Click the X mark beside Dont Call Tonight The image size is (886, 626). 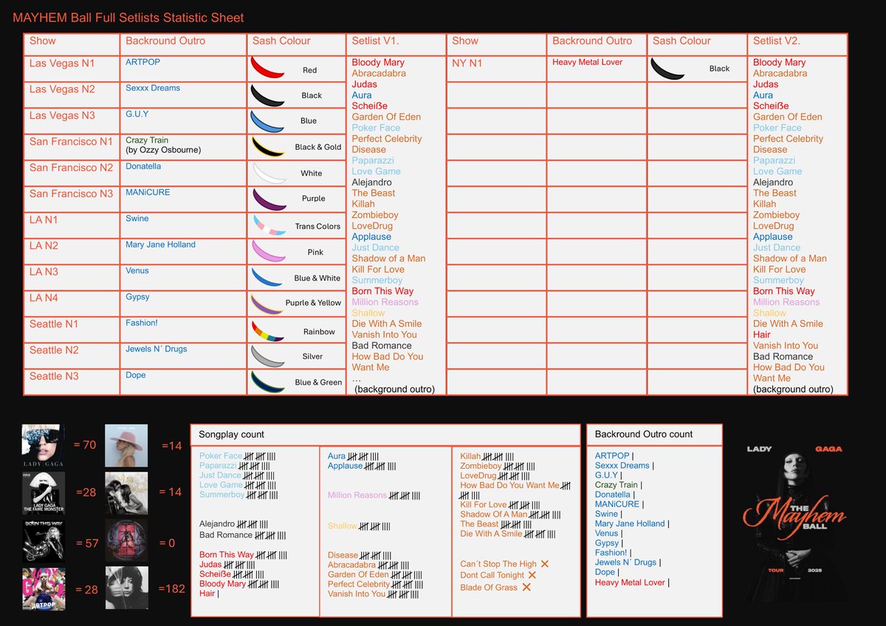pos(532,575)
